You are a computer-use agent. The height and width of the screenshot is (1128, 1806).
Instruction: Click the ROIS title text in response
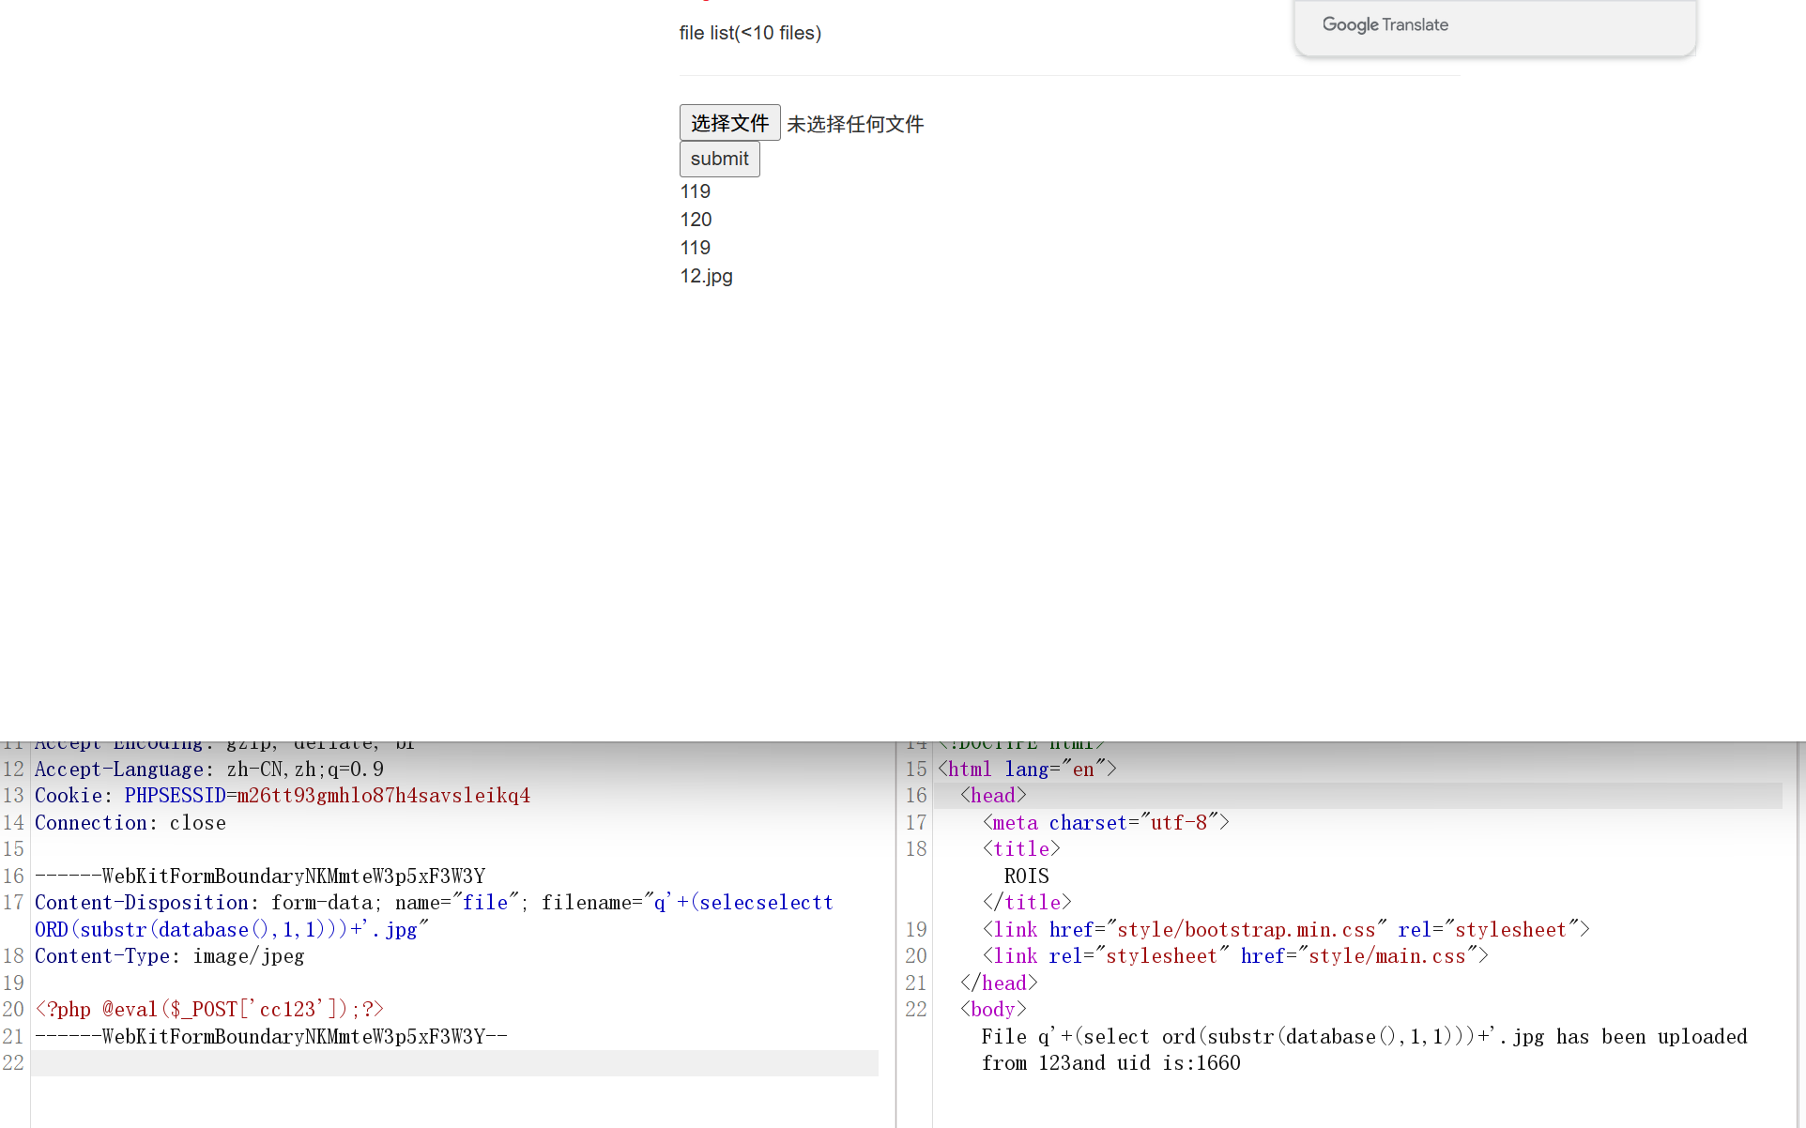coord(1026,876)
